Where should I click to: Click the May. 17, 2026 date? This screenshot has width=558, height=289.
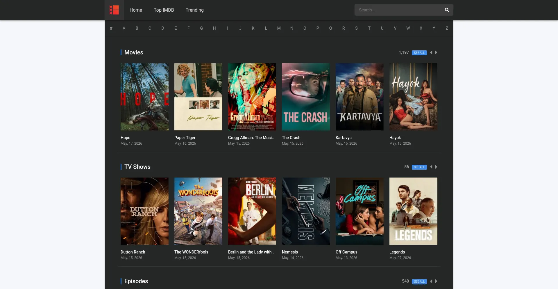[131, 143]
